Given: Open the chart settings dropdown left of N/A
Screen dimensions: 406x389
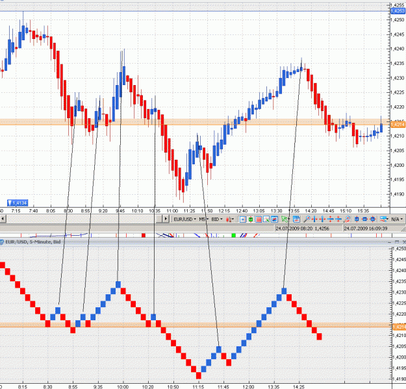Looking at the screenshot, I should coord(384,220).
